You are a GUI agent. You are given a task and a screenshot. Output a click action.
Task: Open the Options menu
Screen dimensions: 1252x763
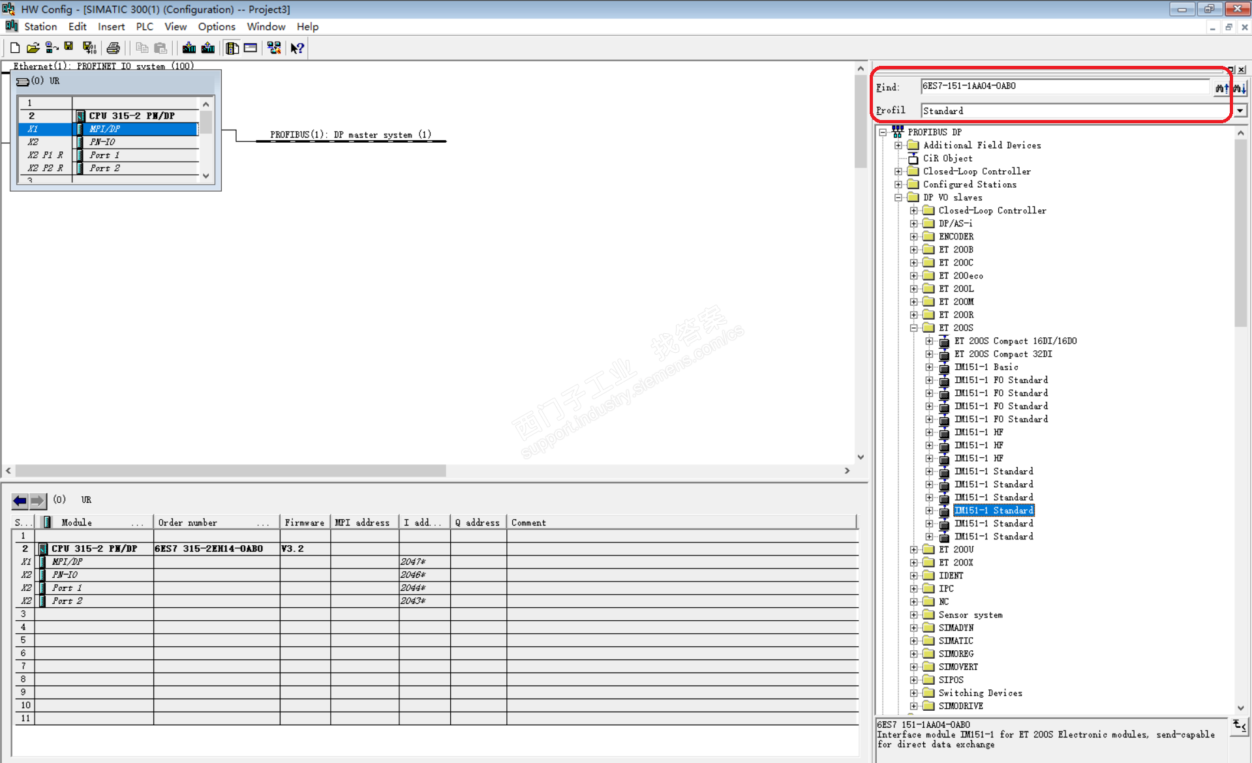click(x=217, y=27)
